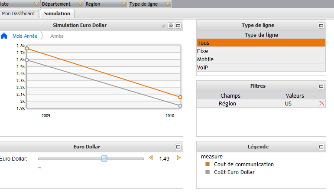Image resolution: width=334 pixels, height=194 pixels.
Task: Increase Euro Dollar value with right arrow
Action: (178, 158)
